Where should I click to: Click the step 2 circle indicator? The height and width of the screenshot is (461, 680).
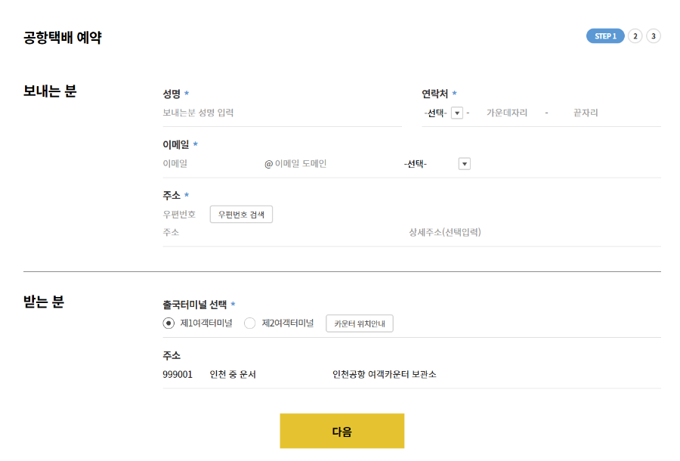[635, 36]
